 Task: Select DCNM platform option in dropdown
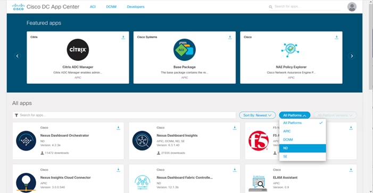[303, 139]
